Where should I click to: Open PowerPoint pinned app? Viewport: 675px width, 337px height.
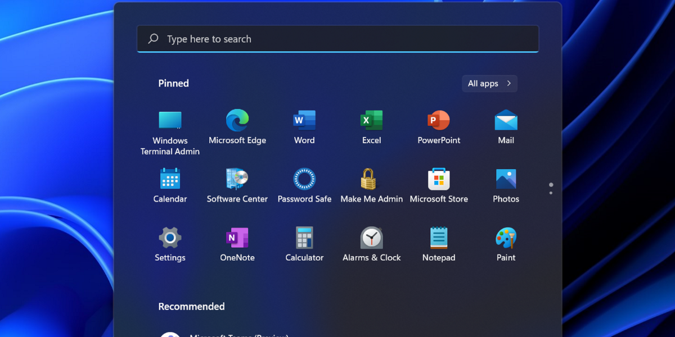point(439,127)
